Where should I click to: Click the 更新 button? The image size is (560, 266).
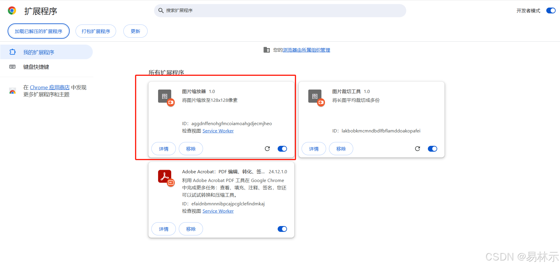[x=135, y=31]
